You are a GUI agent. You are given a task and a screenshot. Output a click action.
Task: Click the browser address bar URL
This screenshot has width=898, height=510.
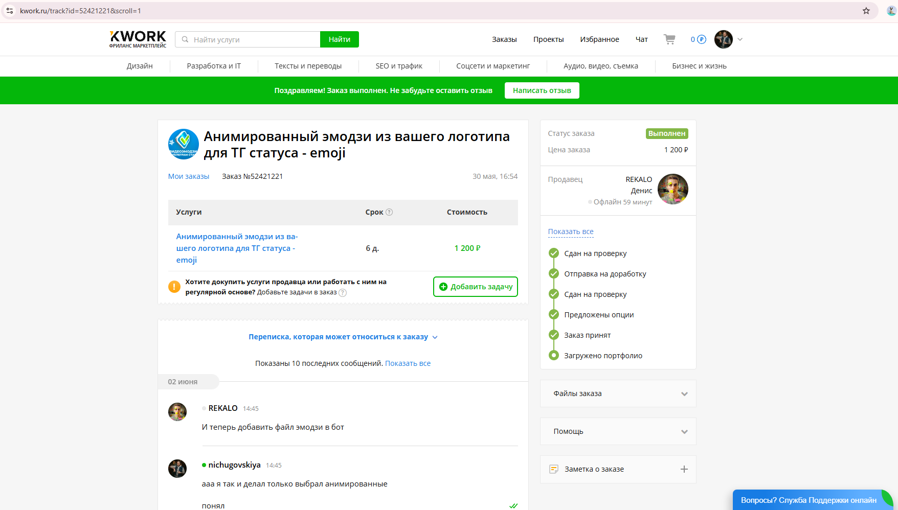pos(80,11)
